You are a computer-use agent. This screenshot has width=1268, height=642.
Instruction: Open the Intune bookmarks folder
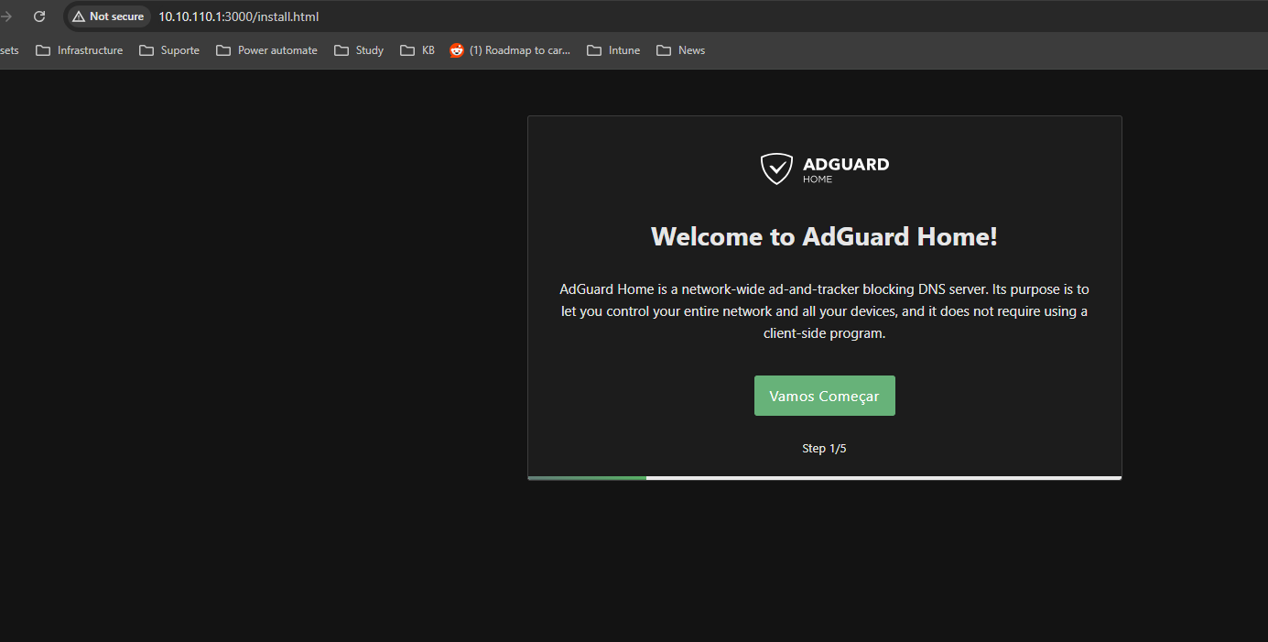point(613,50)
